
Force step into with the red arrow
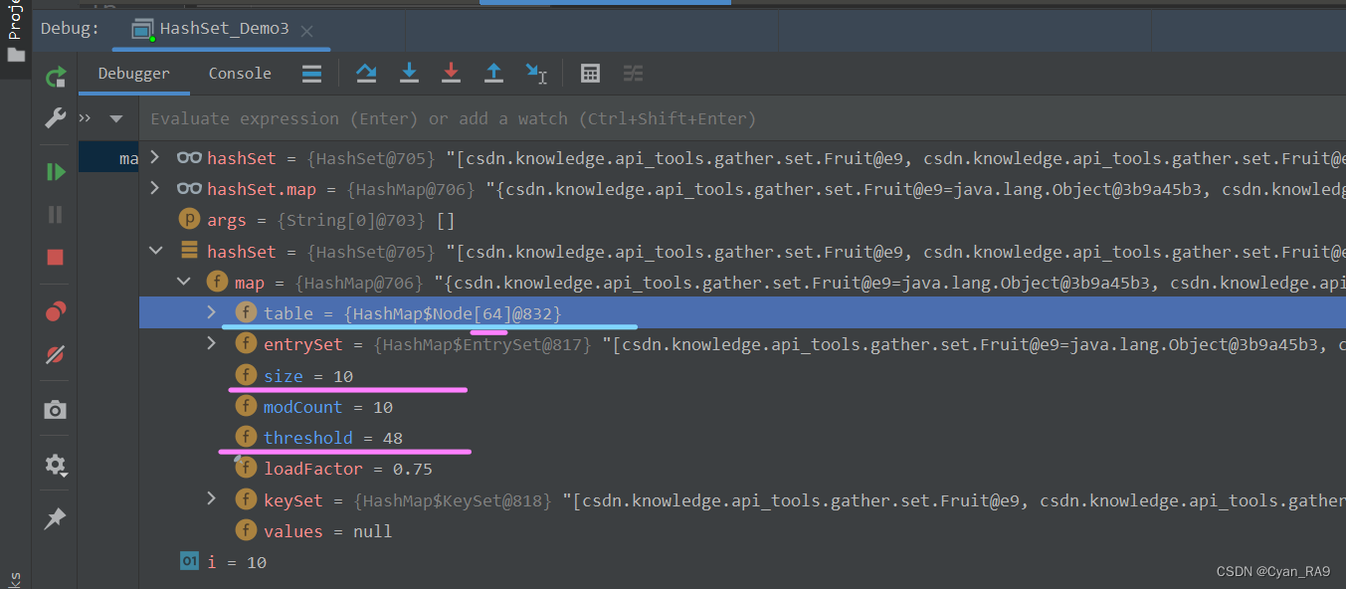(452, 73)
